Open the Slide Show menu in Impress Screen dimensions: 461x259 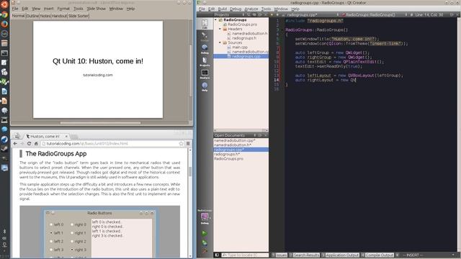(96, 9)
